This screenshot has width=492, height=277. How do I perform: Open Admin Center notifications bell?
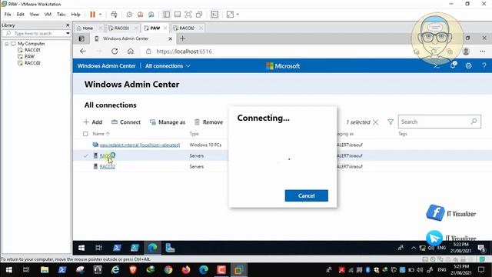[453, 65]
